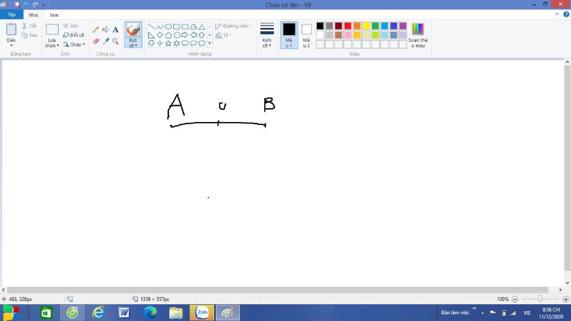
Task: Click the Dán paste icon
Action: (x=11, y=30)
